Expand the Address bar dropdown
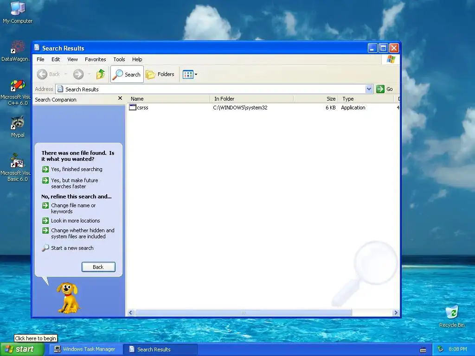Viewport: 475px width, 356px height. [x=369, y=89]
